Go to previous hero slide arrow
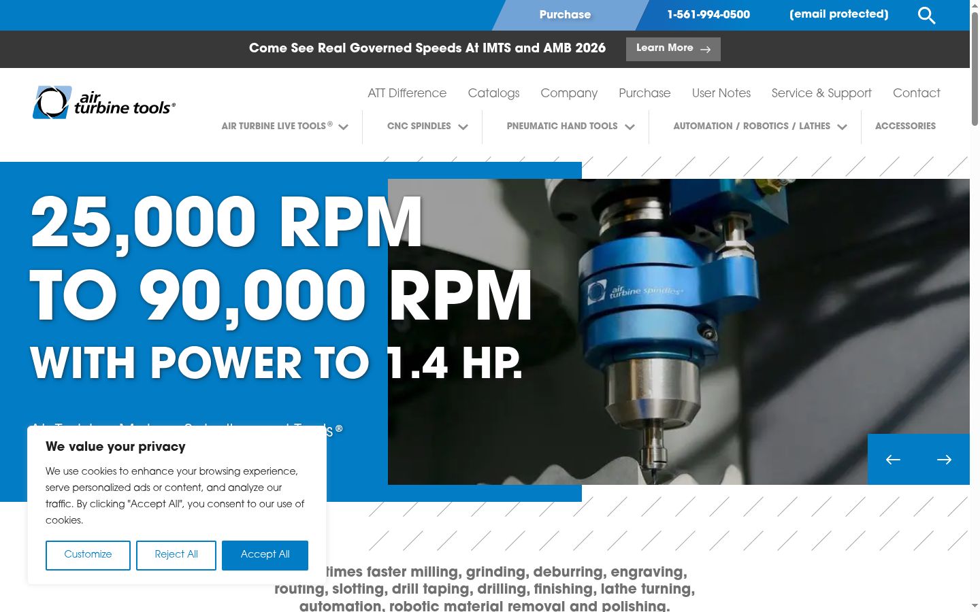 click(893, 460)
